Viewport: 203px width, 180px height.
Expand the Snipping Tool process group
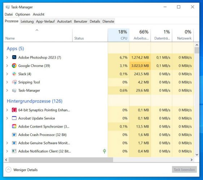7,82
